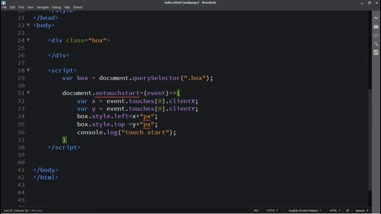Open the English (United States) language dropdown
This screenshot has height=214, width=381.
[305, 210]
